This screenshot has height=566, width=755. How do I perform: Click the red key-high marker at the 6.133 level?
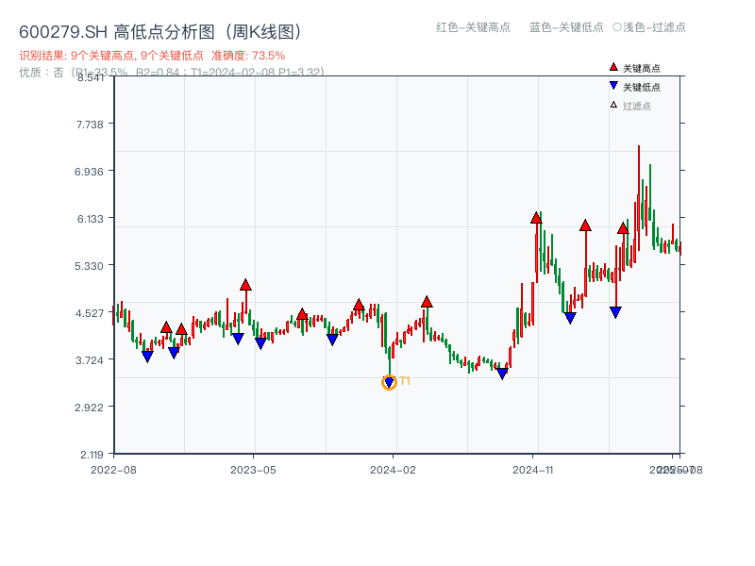536,218
